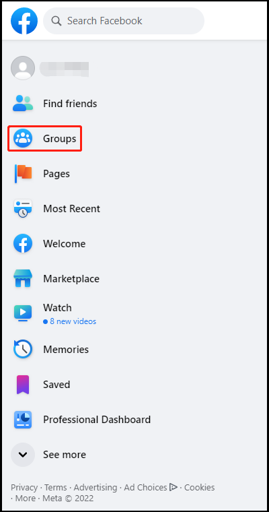
Task: Open the Find friends icon
Action: click(23, 104)
